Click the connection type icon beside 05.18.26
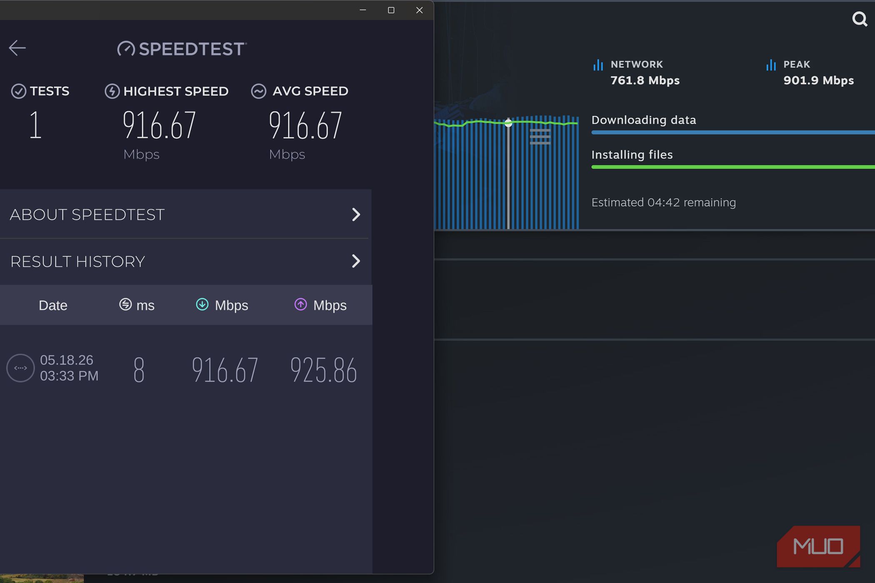This screenshot has width=875, height=583. coord(20,368)
